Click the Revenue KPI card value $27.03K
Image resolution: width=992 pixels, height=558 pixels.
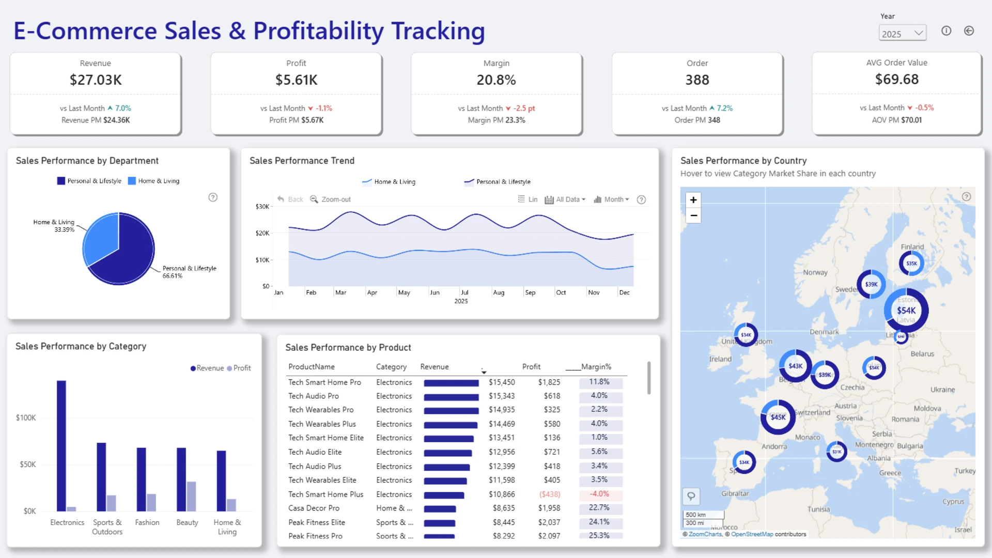click(x=96, y=80)
